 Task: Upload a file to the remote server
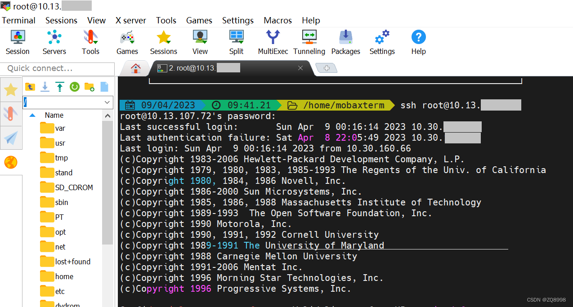[59, 87]
